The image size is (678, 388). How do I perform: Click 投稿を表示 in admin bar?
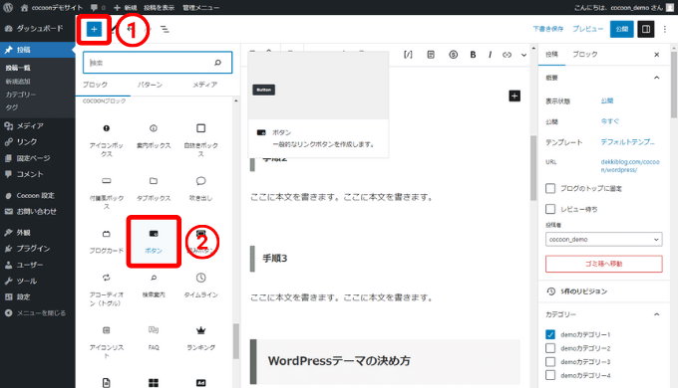click(x=160, y=7)
